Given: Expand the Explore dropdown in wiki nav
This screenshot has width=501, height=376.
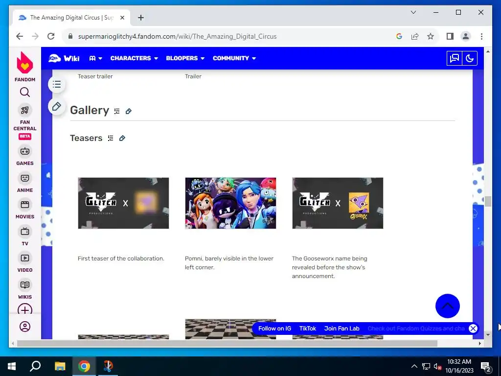Looking at the screenshot, I should 95,58.
